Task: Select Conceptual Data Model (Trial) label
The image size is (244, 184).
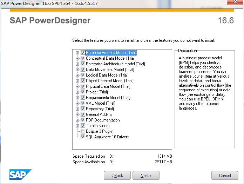Action: click(x=111, y=58)
